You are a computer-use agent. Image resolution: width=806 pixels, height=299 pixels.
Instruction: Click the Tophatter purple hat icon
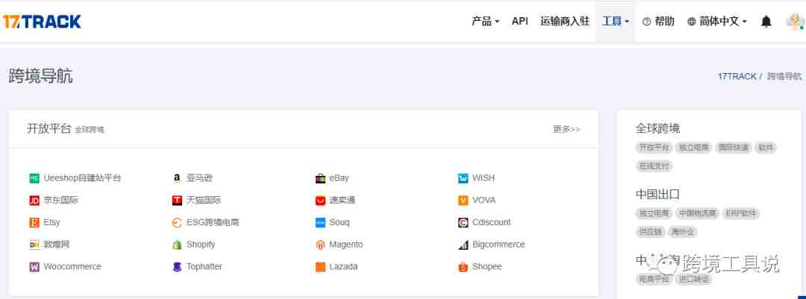pyautogui.click(x=177, y=267)
